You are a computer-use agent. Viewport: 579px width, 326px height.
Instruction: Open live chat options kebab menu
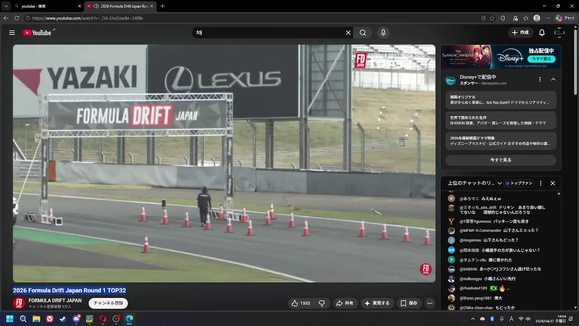pyautogui.click(x=541, y=183)
